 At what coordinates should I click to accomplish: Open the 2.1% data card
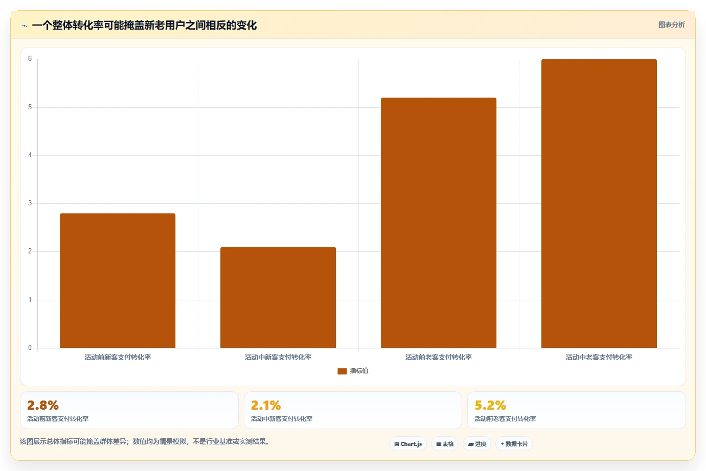coord(353,410)
